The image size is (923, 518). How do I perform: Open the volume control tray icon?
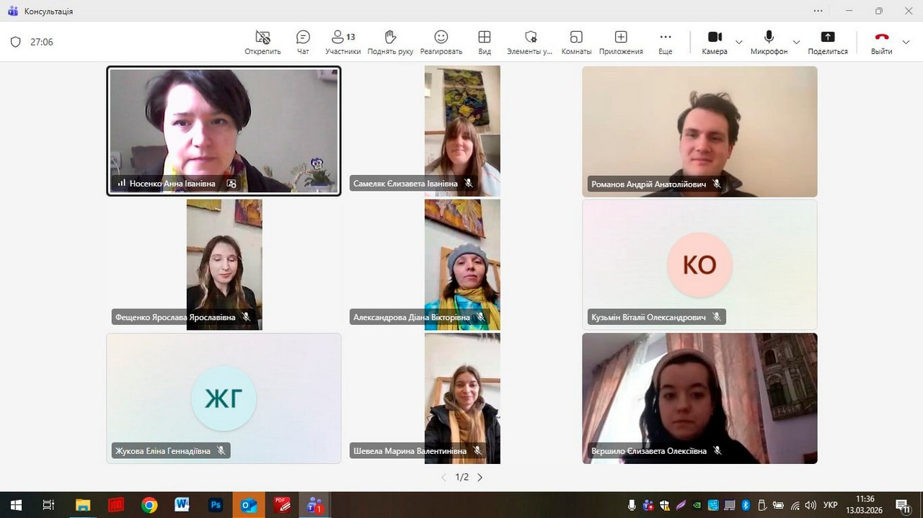click(810, 505)
